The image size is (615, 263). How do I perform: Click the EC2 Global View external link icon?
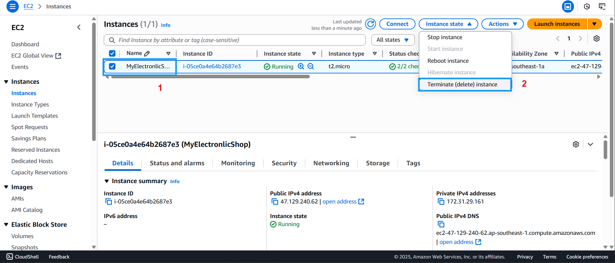point(58,56)
